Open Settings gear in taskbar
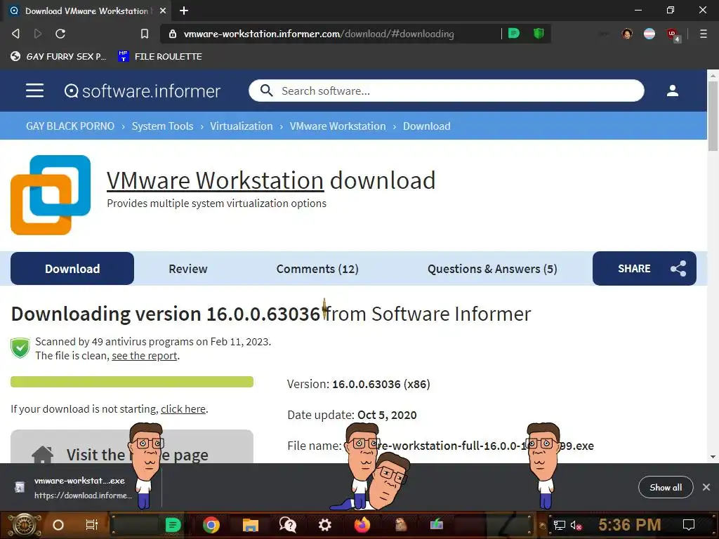The height and width of the screenshot is (539, 719). [324, 525]
